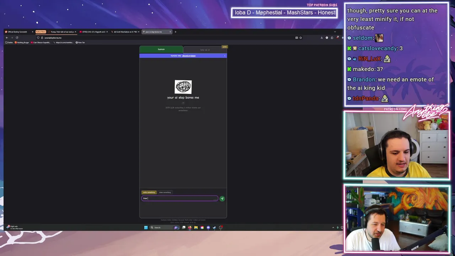This screenshot has height=256, width=455.
Task: Open File Explorer from the taskbar
Action: (196, 228)
